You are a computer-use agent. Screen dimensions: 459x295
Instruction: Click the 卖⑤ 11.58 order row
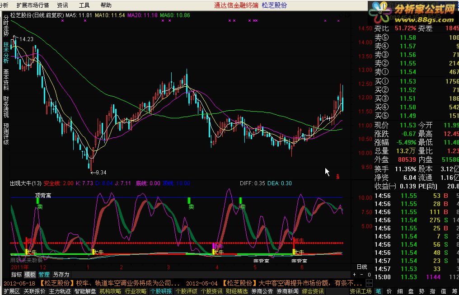point(417,37)
